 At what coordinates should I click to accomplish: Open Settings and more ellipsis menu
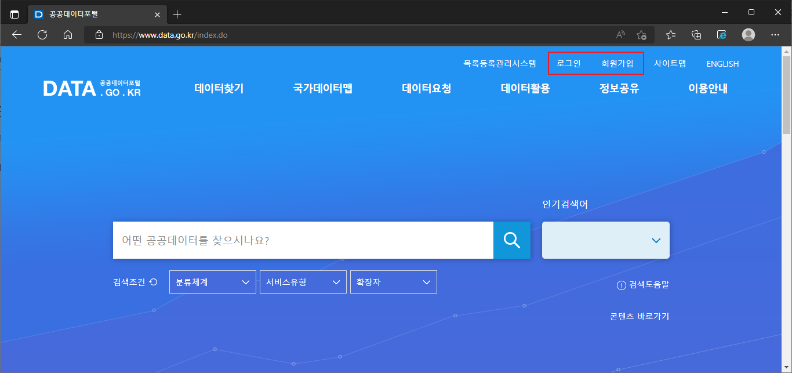coord(775,35)
